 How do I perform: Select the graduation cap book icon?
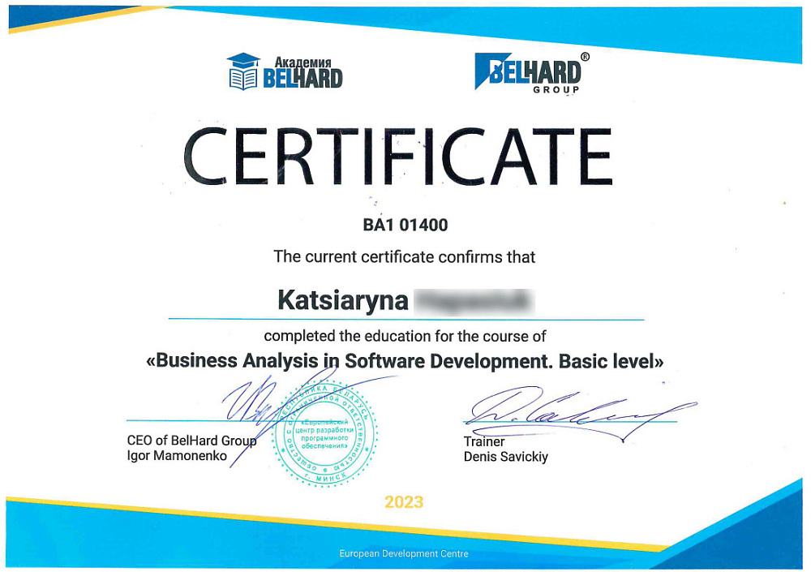tap(242, 71)
